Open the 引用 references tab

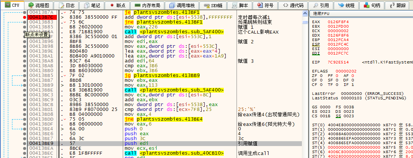[x=321, y=5]
